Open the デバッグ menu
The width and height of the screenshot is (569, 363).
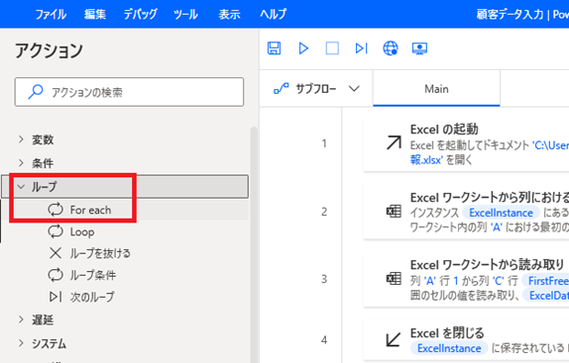[141, 14]
